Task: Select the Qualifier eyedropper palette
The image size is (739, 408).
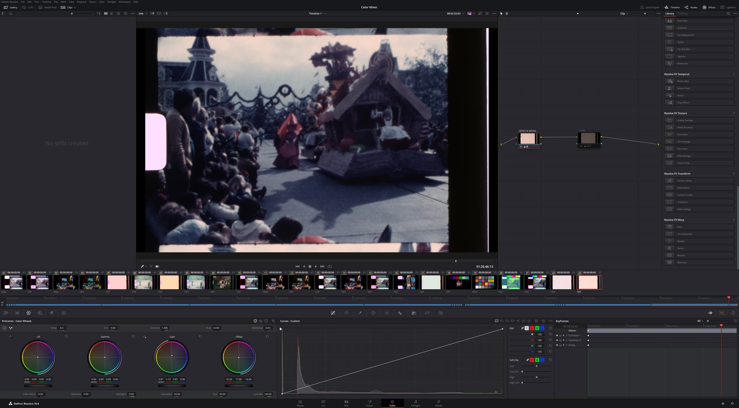Action: (360, 313)
